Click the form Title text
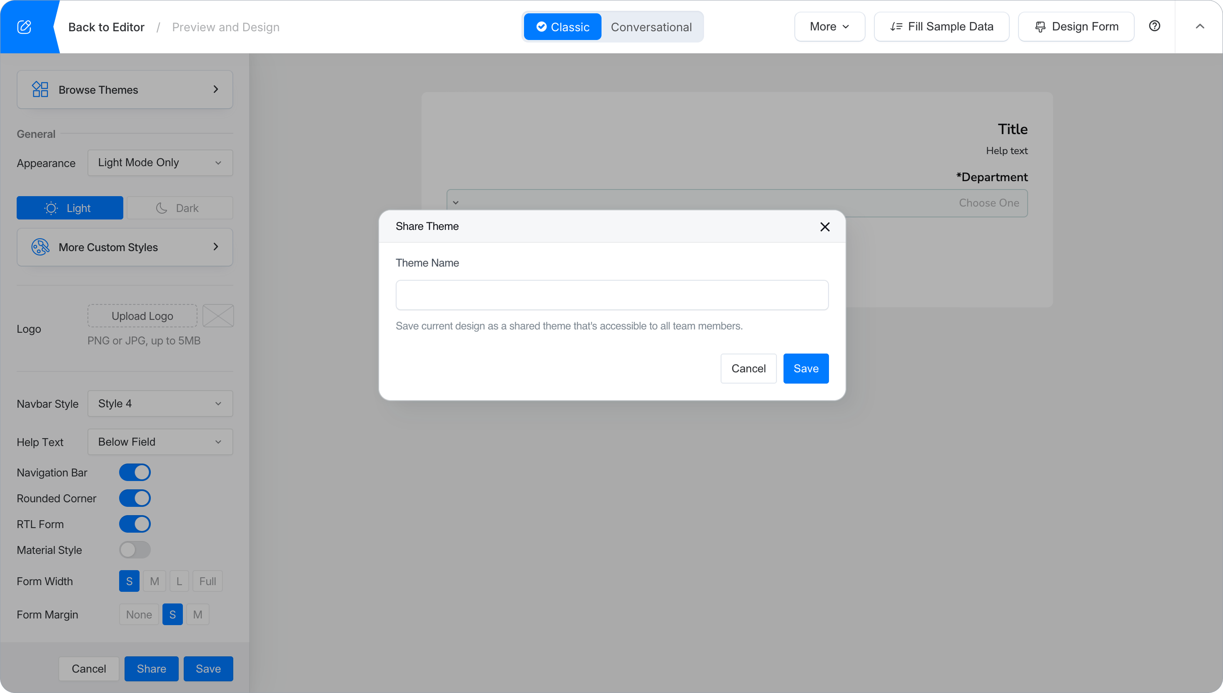The height and width of the screenshot is (693, 1223). (1013, 129)
